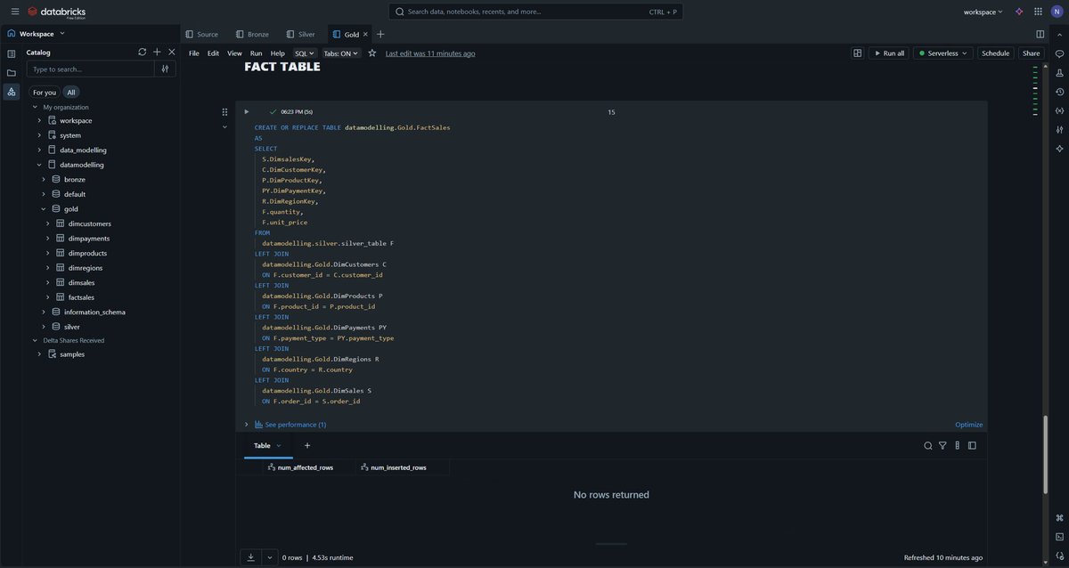Expand the samples share node

pos(39,354)
